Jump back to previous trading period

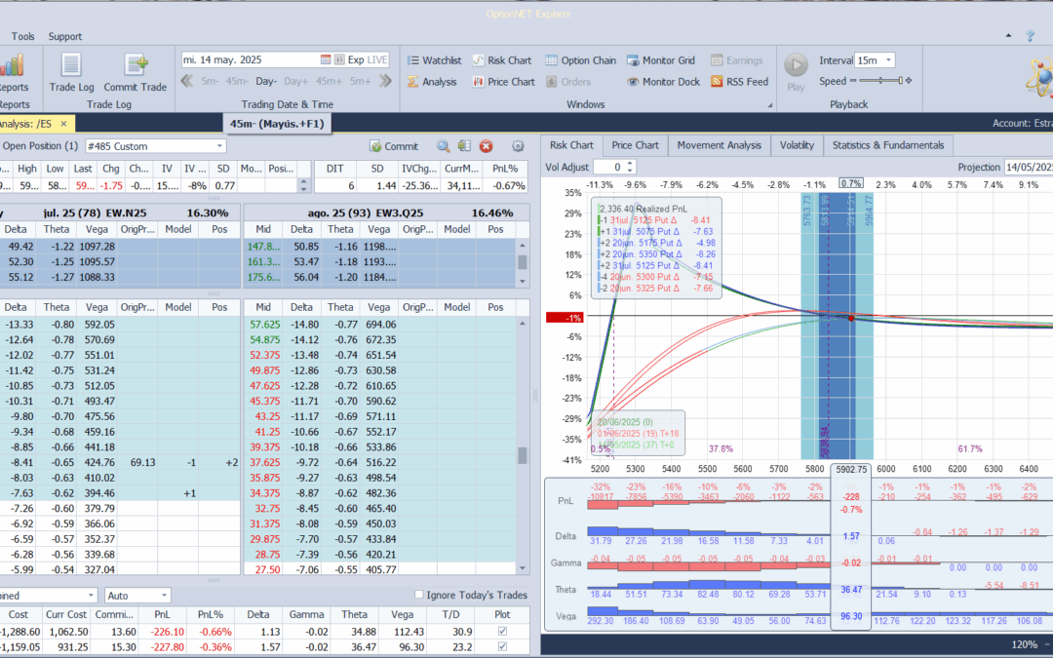187,81
